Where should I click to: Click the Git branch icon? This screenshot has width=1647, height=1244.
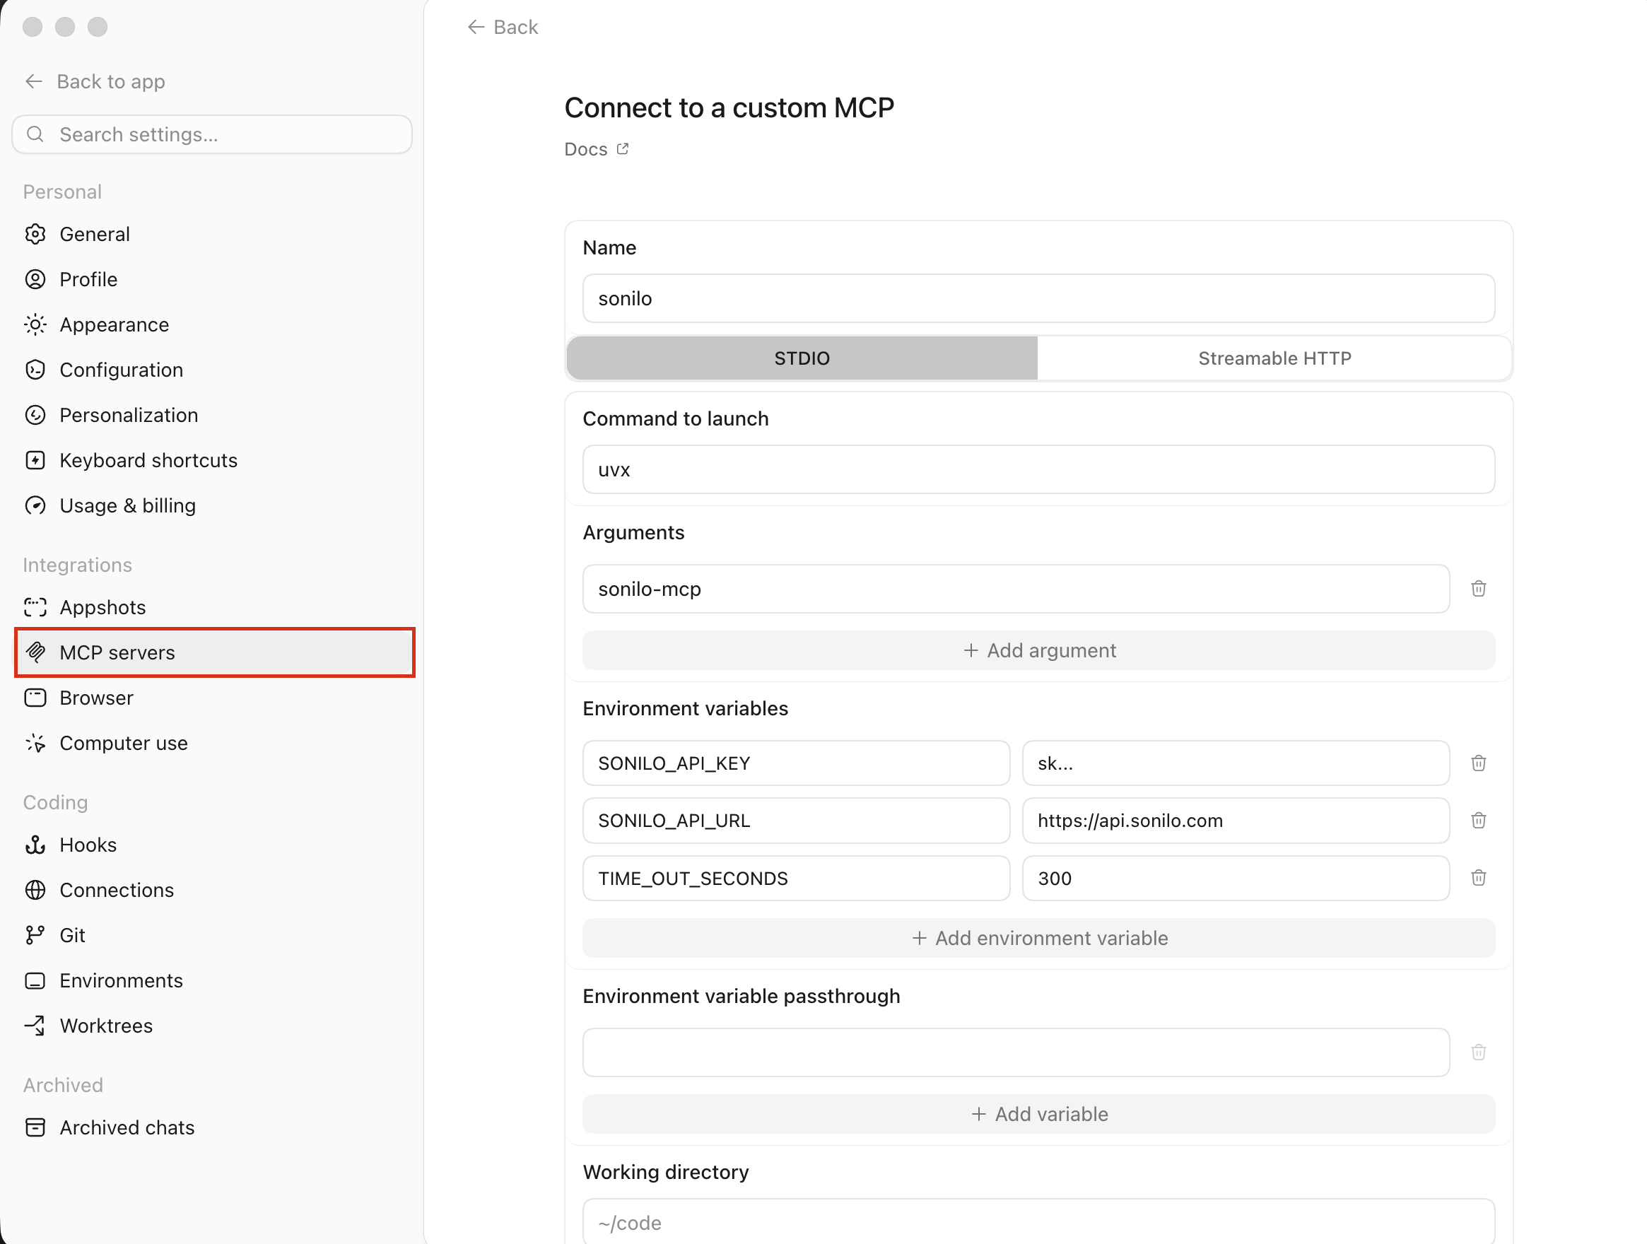[35, 935]
